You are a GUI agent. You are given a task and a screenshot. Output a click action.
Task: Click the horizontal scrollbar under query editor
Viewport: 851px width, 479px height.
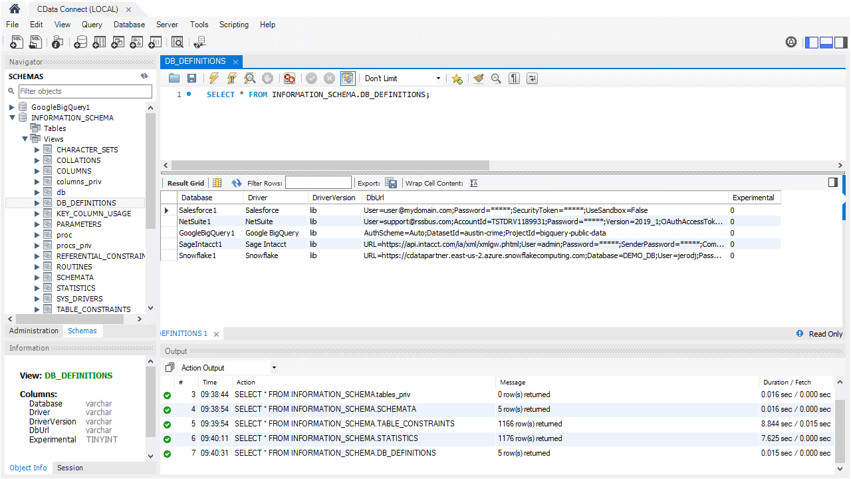(330, 165)
